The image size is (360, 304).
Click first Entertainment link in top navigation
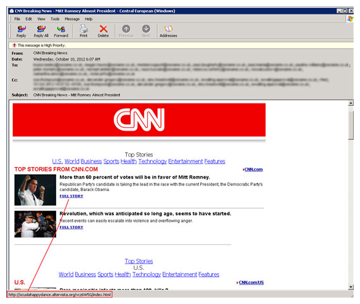click(186, 161)
